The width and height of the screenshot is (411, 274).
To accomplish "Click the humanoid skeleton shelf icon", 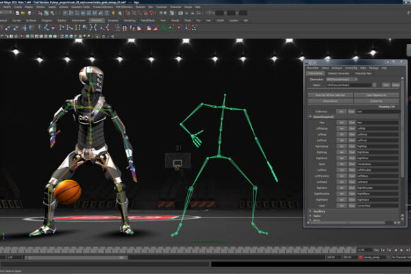I will click(x=118, y=27).
